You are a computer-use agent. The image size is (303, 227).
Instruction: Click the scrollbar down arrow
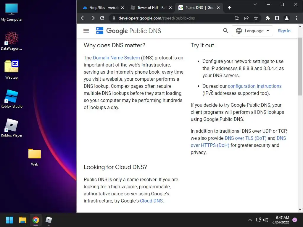pos(300,210)
